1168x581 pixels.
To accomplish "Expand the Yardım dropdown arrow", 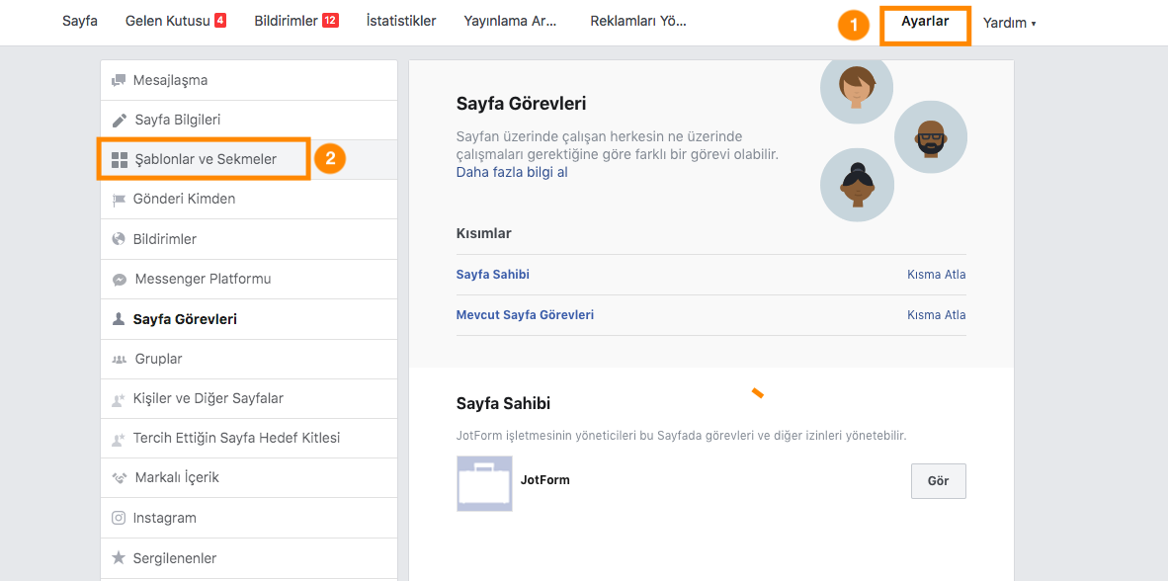I will [x=1034, y=24].
